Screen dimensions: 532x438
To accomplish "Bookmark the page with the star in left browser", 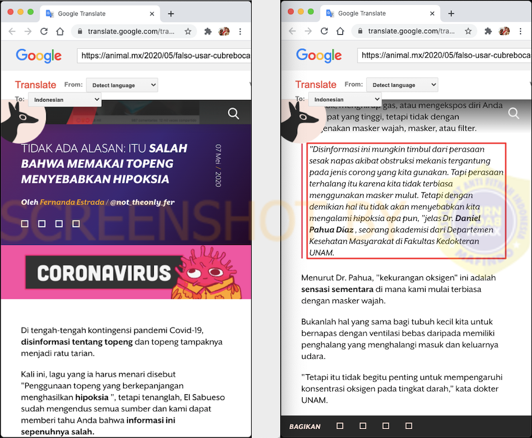I will coord(188,31).
